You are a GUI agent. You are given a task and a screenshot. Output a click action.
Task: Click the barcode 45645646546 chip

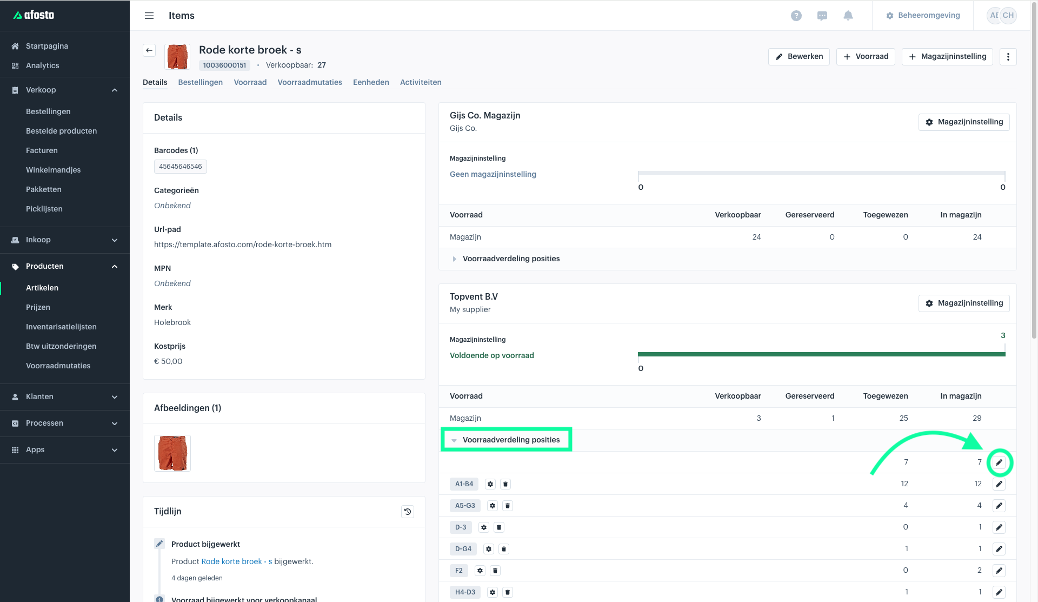coord(181,167)
